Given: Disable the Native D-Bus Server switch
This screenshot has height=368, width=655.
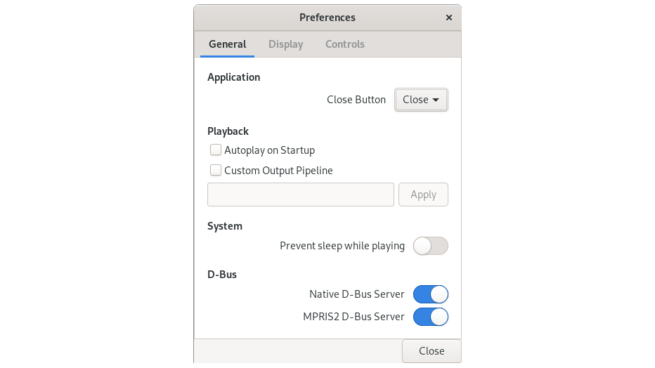Looking at the screenshot, I should (x=430, y=294).
